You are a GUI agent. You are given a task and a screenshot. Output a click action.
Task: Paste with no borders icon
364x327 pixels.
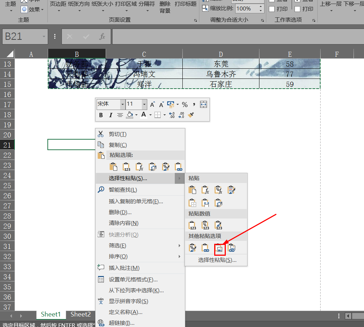[x=192, y=203]
